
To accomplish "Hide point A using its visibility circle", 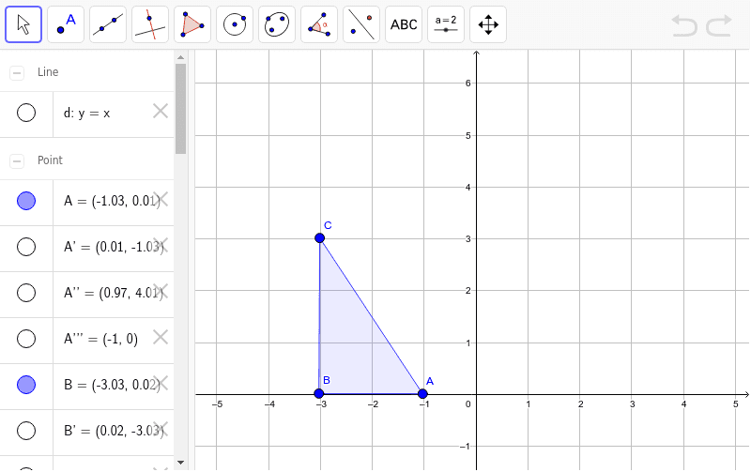I will pyautogui.click(x=26, y=201).
